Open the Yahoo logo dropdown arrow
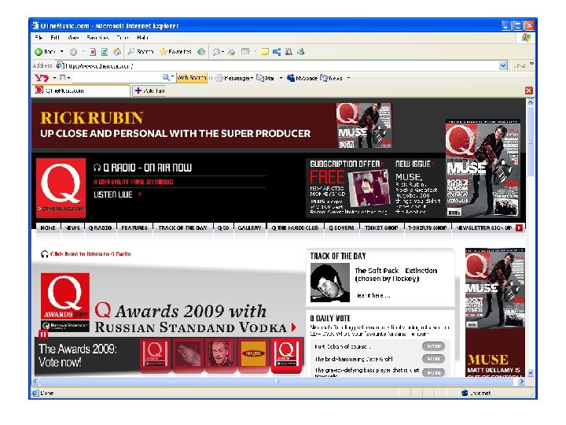Viewport: 566px width, 425px height. 54,78
